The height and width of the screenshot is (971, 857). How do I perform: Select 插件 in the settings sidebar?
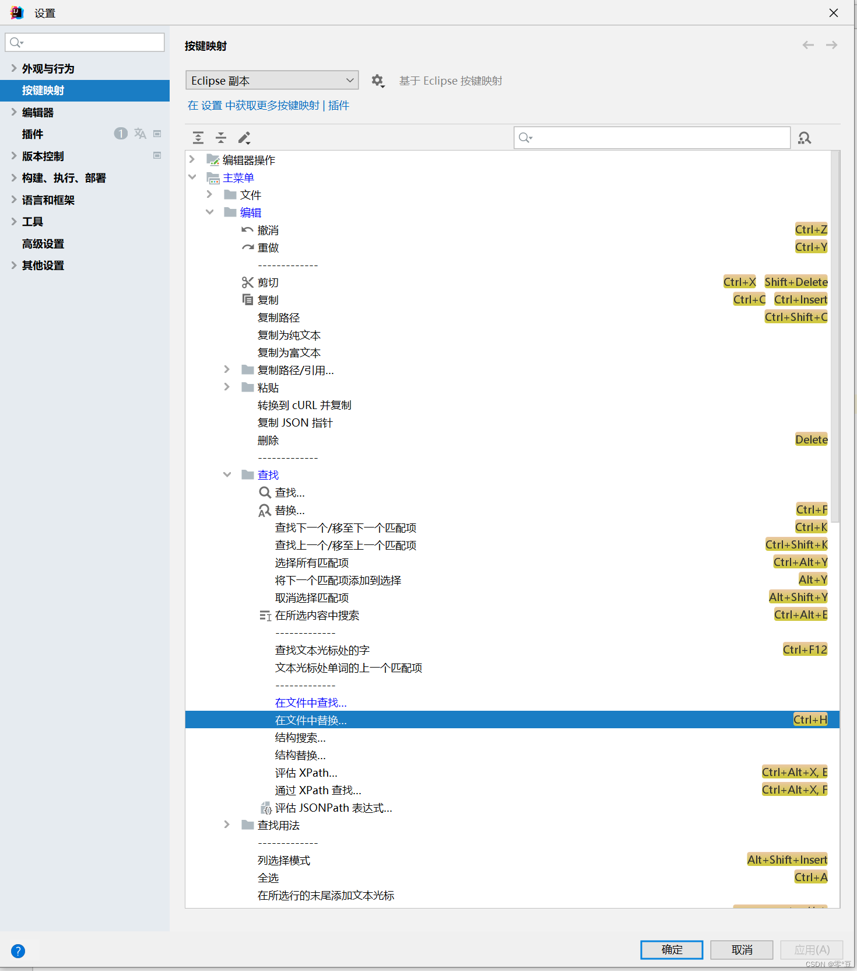pos(33,134)
